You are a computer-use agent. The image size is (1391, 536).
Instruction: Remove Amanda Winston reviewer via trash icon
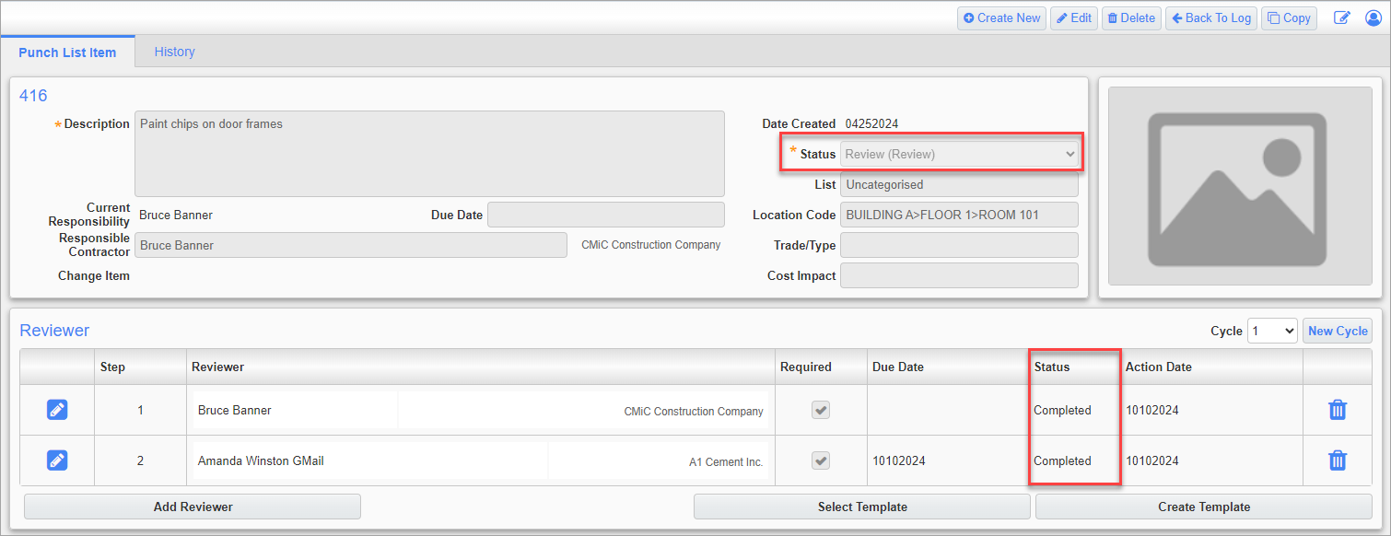[1338, 460]
